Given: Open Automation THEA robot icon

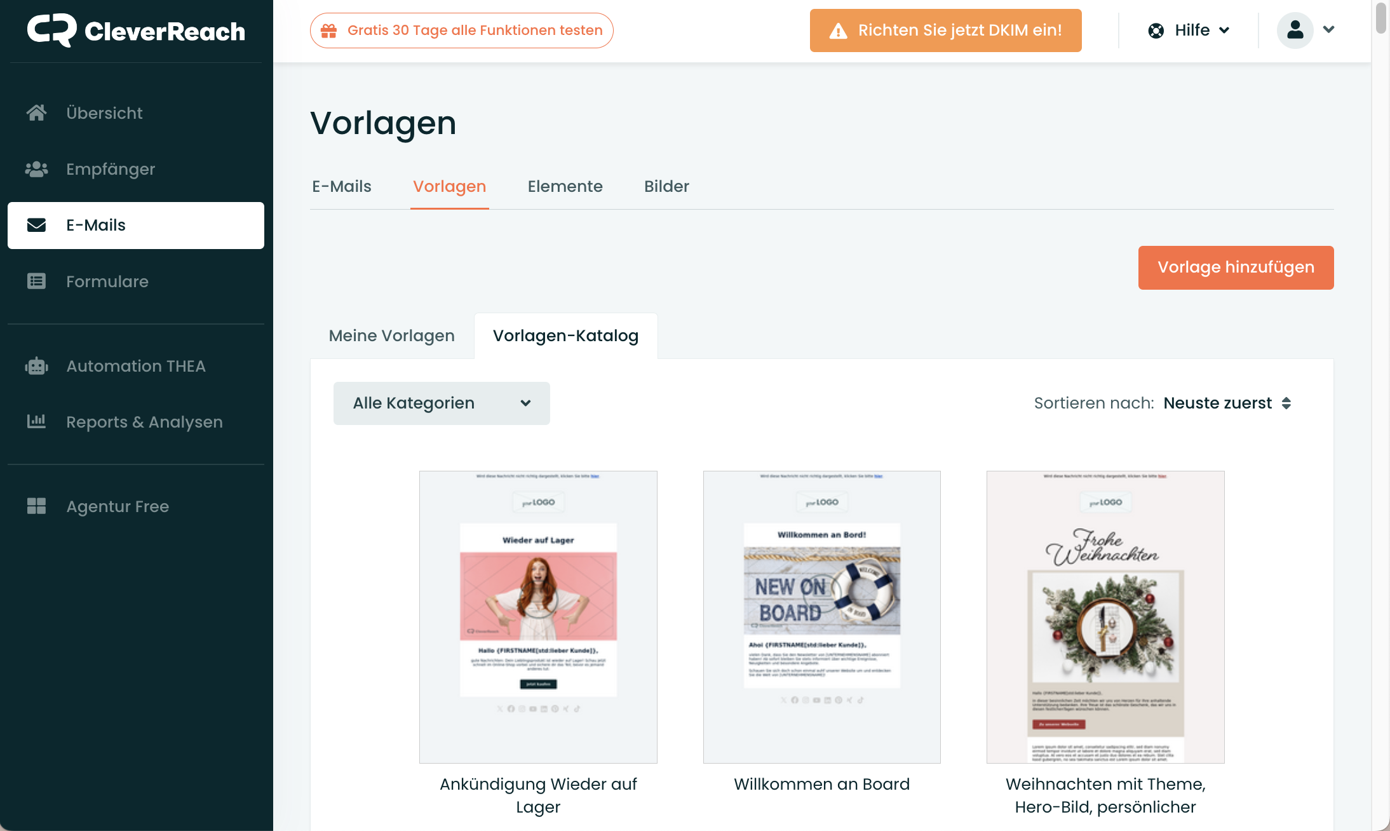Looking at the screenshot, I should point(36,366).
